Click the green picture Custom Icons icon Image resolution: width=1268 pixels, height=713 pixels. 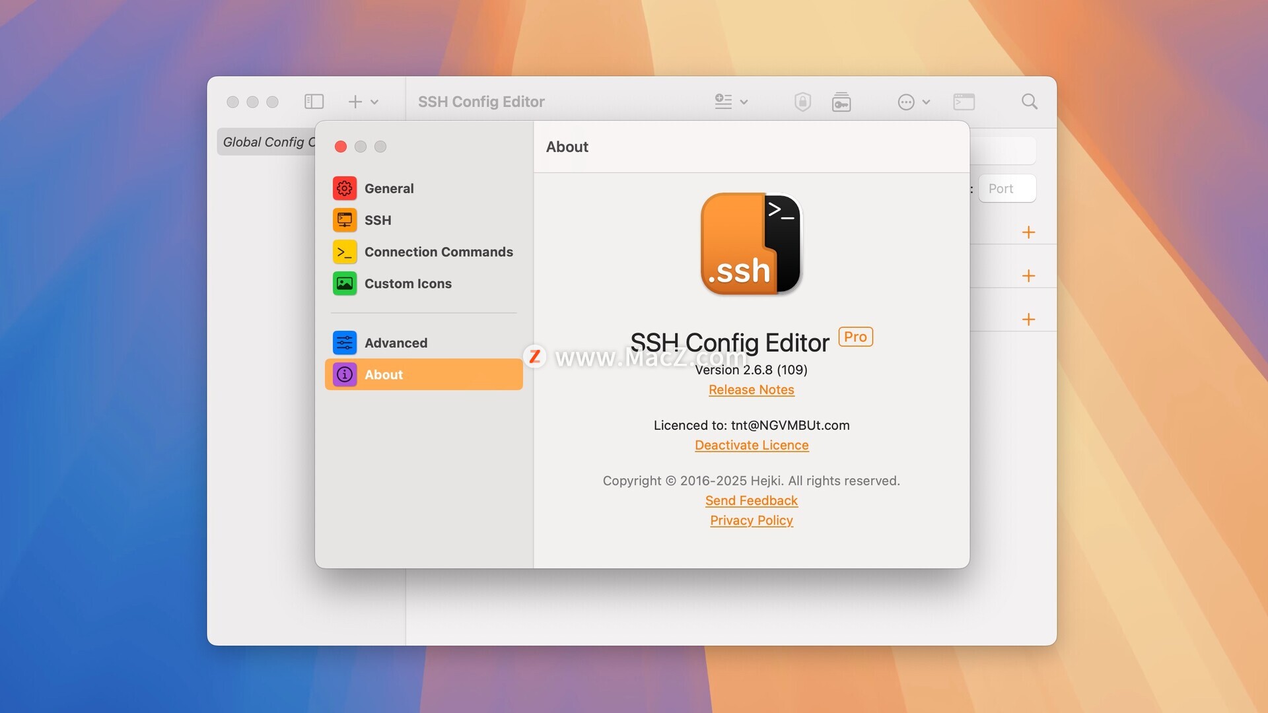345,283
